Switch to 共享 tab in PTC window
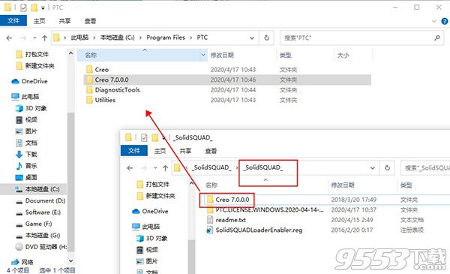The height and width of the screenshot is (274, 450). point(64,21)
